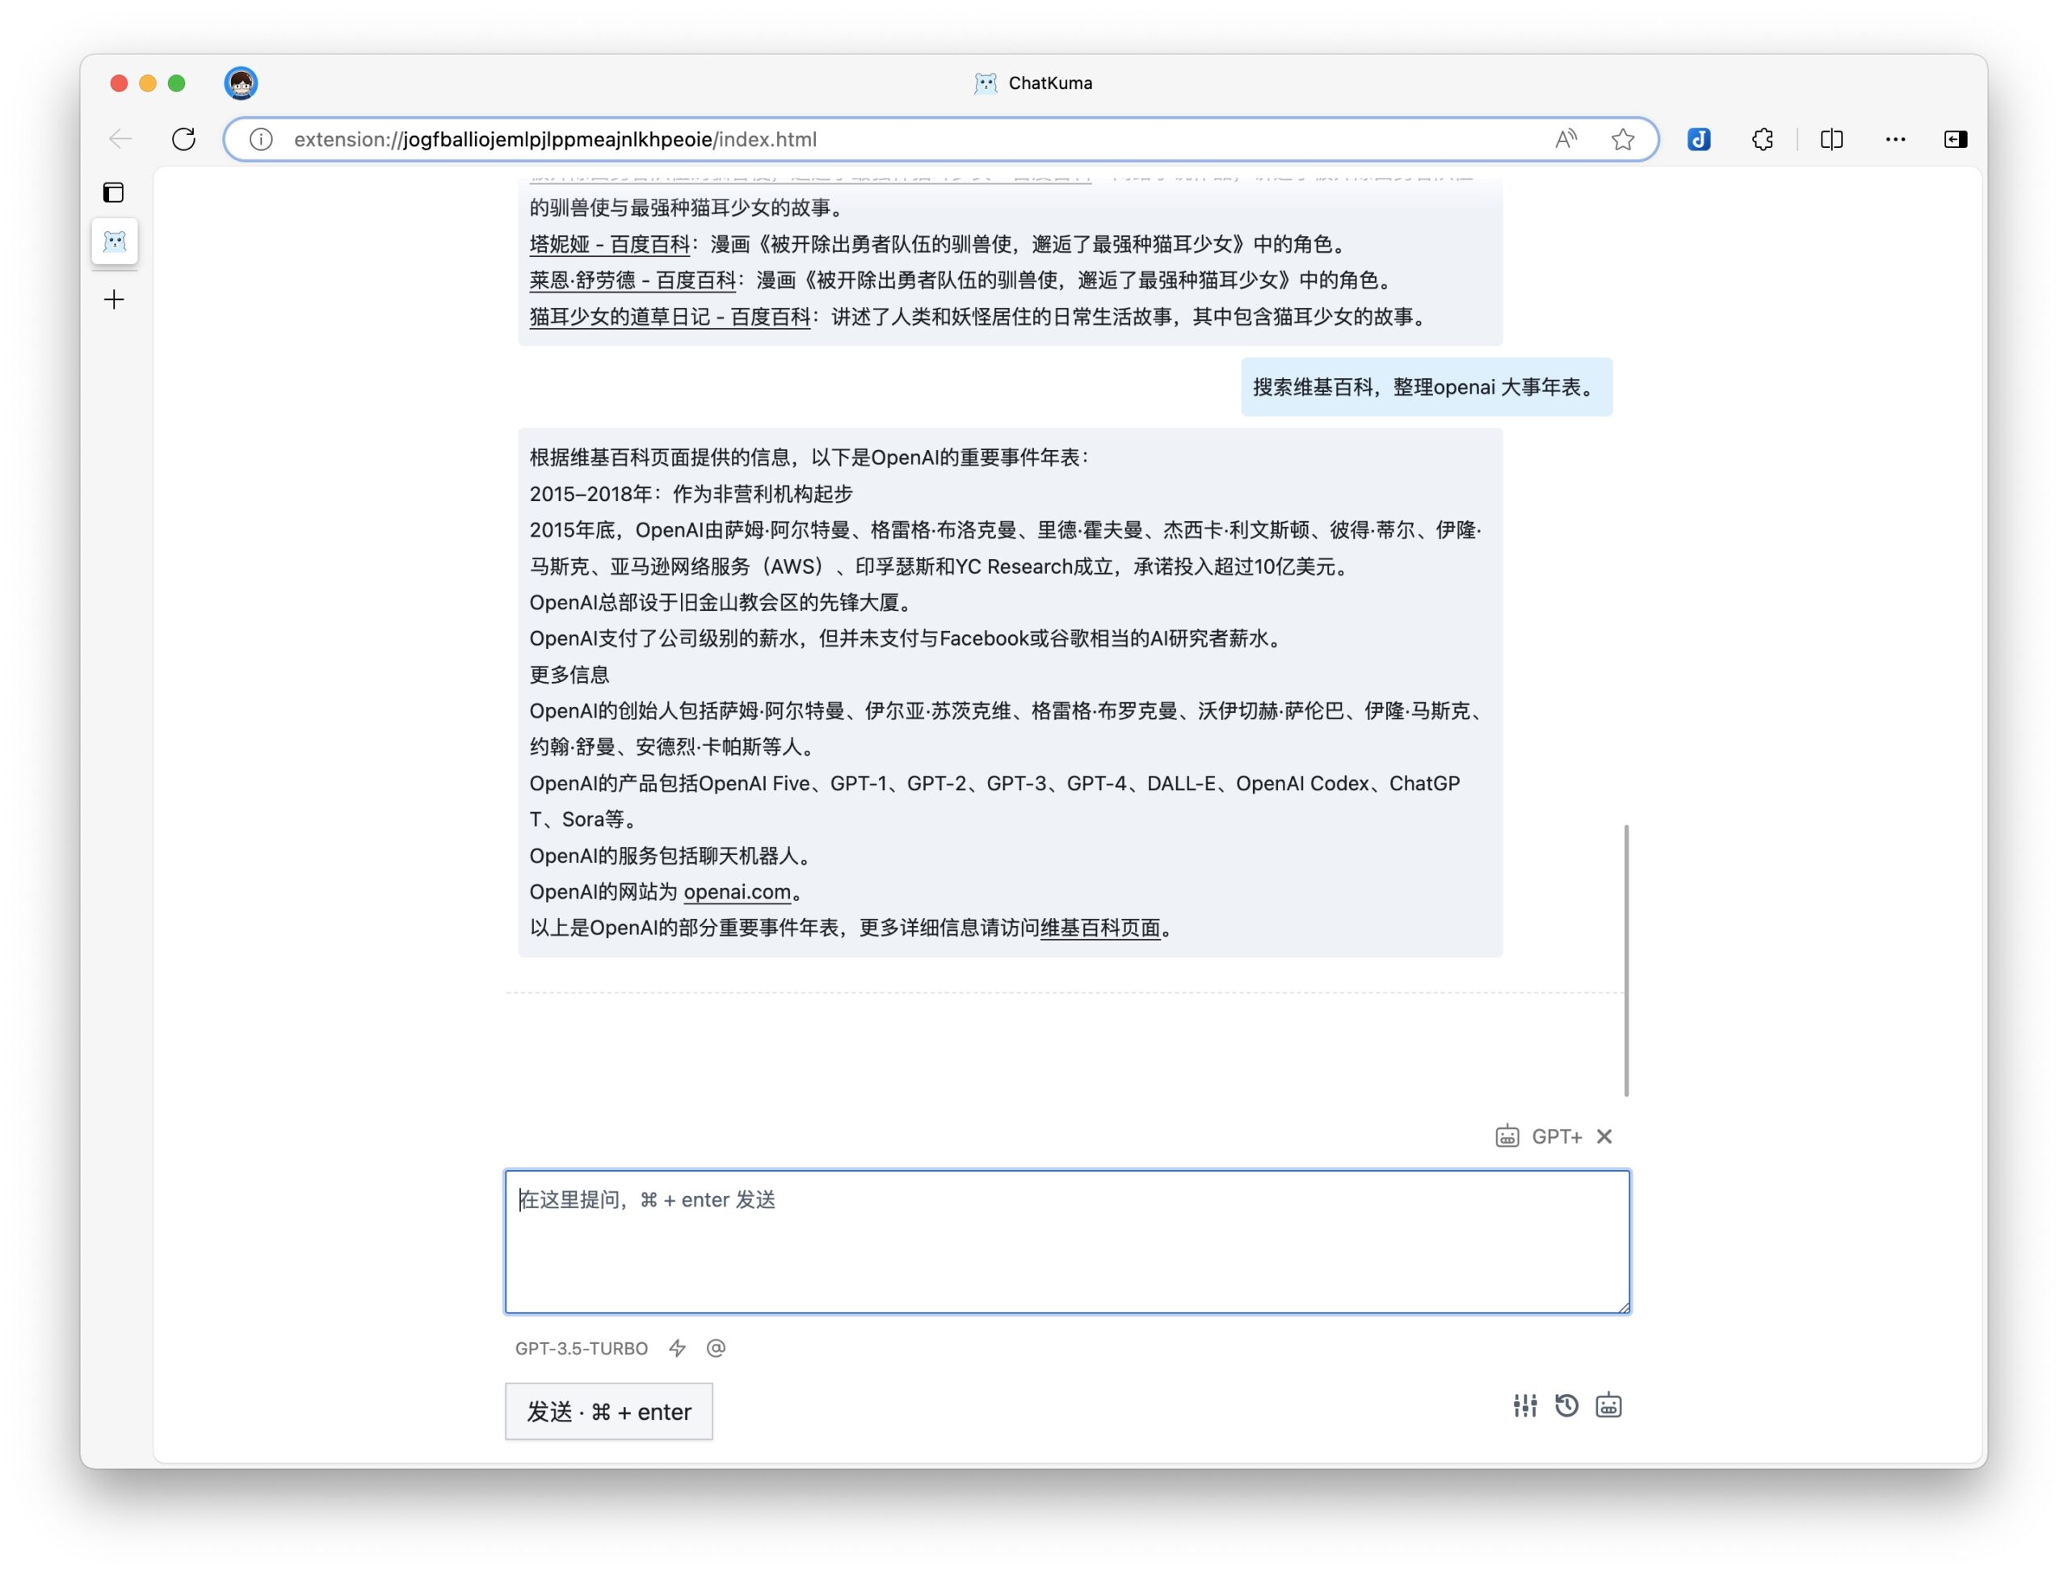This screenshot has height=1575, width=2068.
Task: Remove the GPT+ bot tag
Action: point(1604,1136)
